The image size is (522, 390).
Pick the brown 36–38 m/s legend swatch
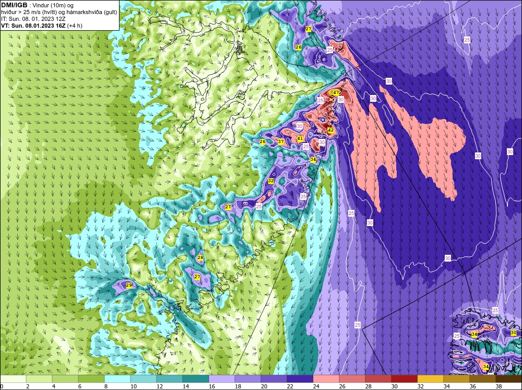tap(483, 379)
